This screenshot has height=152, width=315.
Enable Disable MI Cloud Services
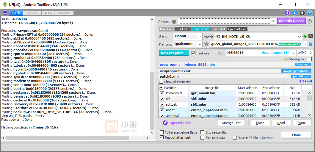(x=234, y=138)
